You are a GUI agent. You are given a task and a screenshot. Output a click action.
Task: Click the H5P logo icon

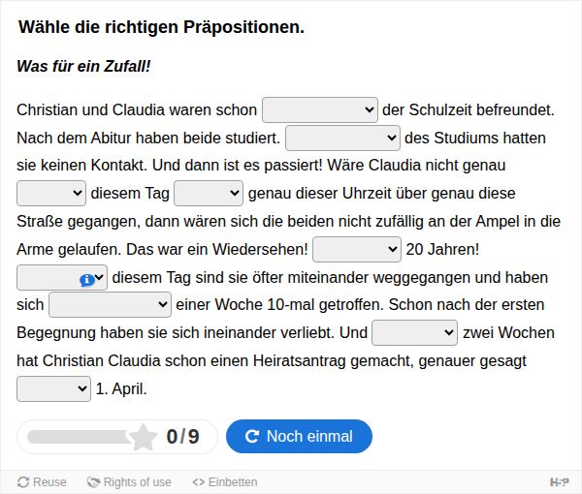point(560,482)
